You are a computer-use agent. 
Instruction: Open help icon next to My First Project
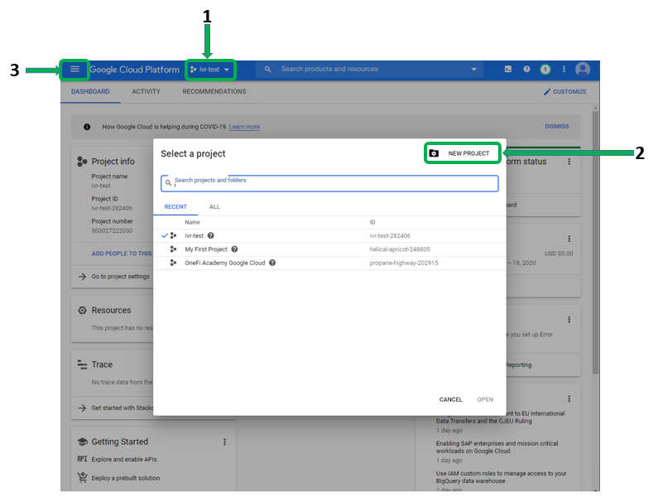pos(234,249)
